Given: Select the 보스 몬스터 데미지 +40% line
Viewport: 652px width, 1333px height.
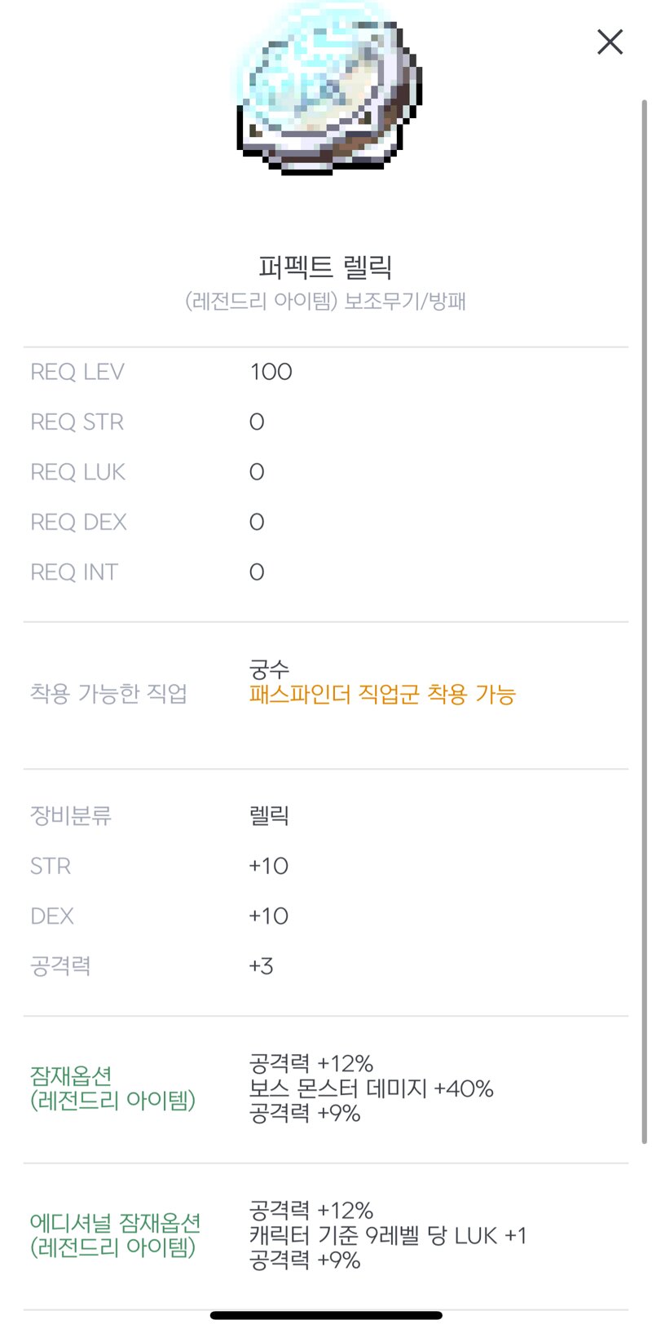Looking at the screenshot, I should pos(371,1088).
